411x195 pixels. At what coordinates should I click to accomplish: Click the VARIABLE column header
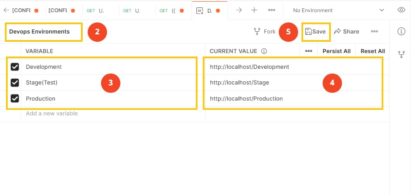[x=39, y=51]
